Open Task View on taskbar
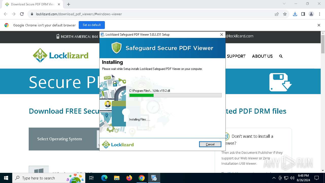 91,178
